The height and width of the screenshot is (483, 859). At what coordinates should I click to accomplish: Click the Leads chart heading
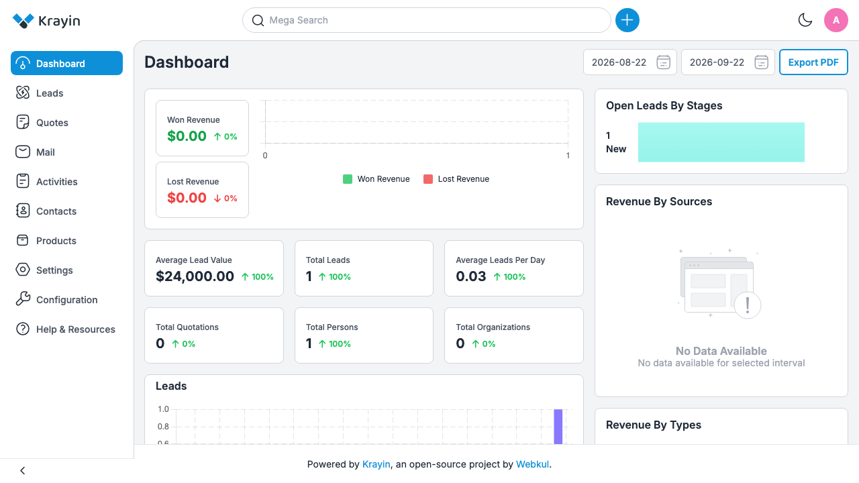[x=171, y=386]
